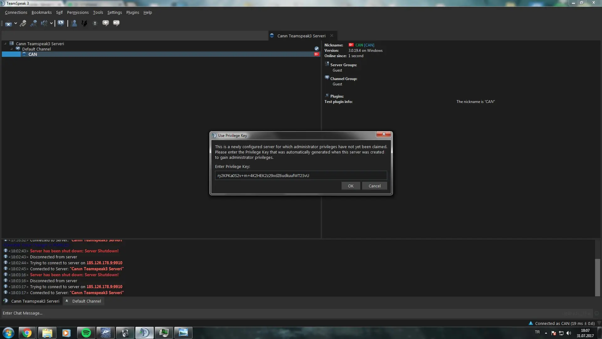Open dropdown arrow next to Disconnect icon

16,23
